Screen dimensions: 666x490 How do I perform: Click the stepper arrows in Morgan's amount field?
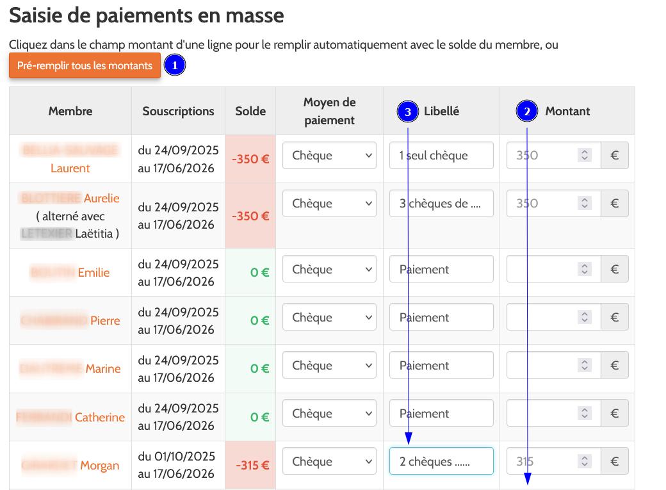(584, 462)
